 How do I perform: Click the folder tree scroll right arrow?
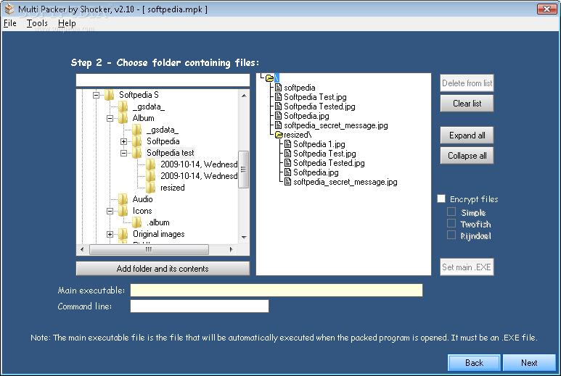(x=231, y=249)
